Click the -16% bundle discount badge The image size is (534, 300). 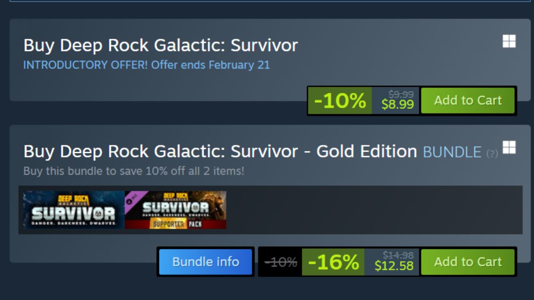tap(333, 262)
